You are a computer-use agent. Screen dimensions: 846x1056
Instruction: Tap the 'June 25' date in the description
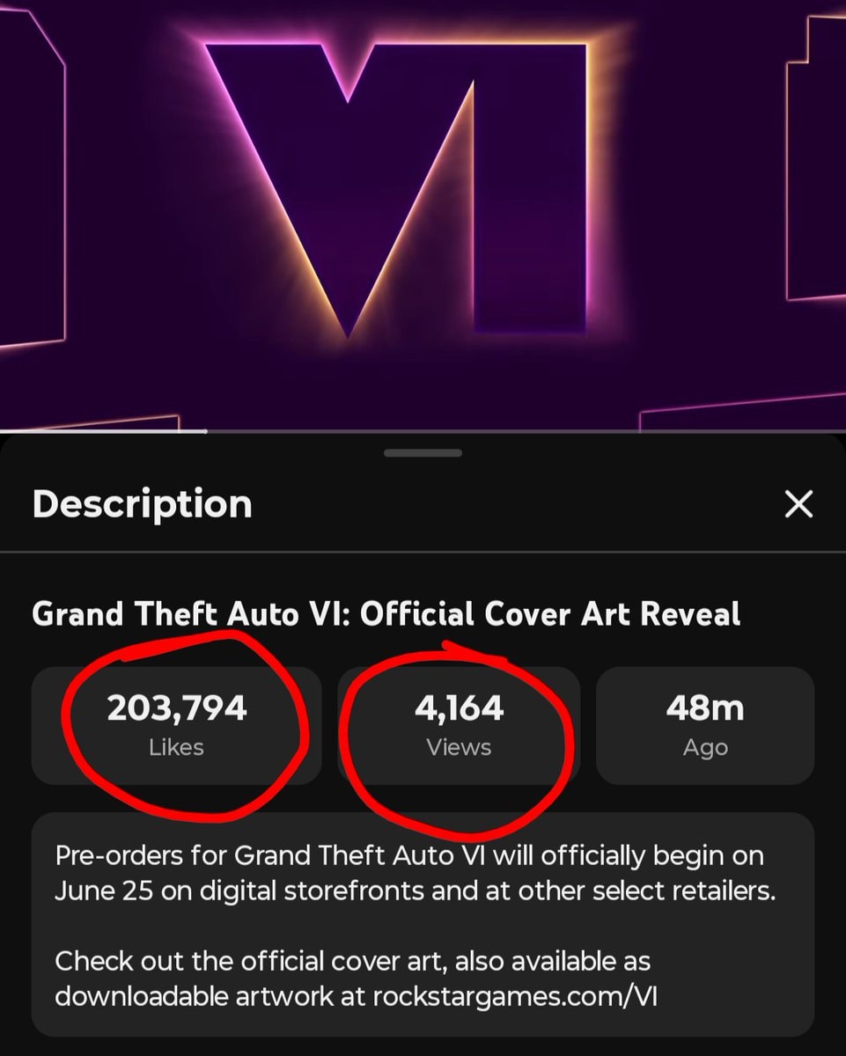(104, 891)
